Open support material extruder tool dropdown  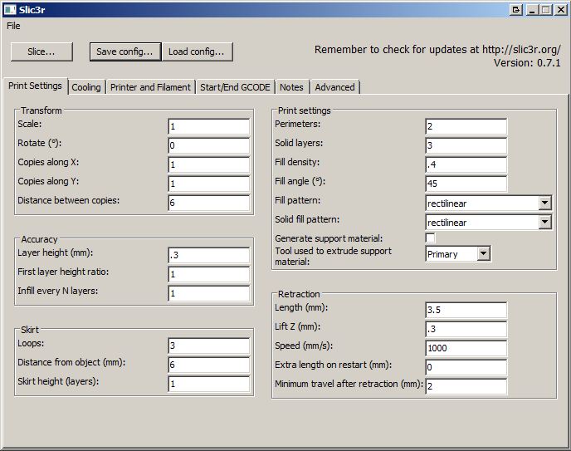pyautogui.click(x=484, y=254)
